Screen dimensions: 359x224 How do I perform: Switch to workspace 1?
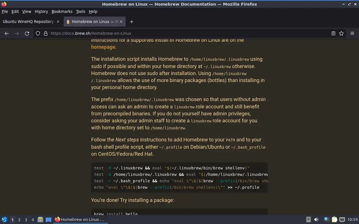[12, 220]
